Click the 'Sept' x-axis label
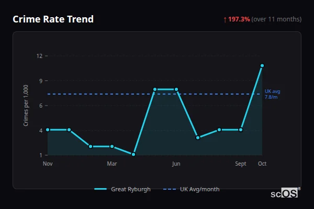This screenshot has height=209, width=314. click(241, 164)
